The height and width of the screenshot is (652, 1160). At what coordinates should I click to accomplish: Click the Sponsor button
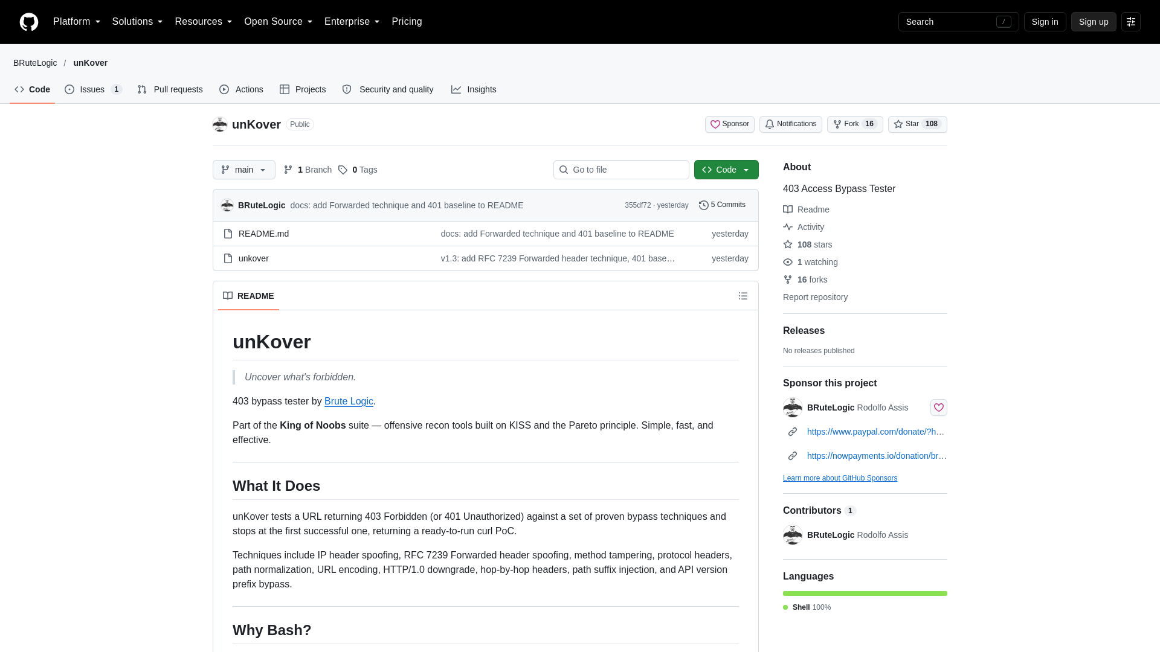point(730,124)
